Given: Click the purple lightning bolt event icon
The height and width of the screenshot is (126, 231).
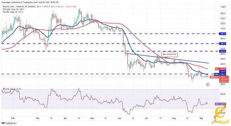Looking at the screenshot, I should coord(208,85).
